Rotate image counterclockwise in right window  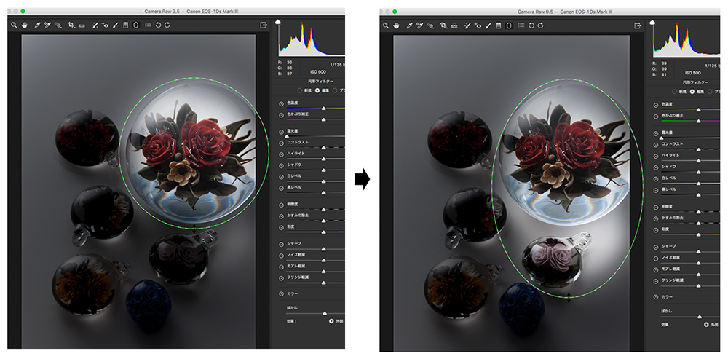[x=531, y=25]
